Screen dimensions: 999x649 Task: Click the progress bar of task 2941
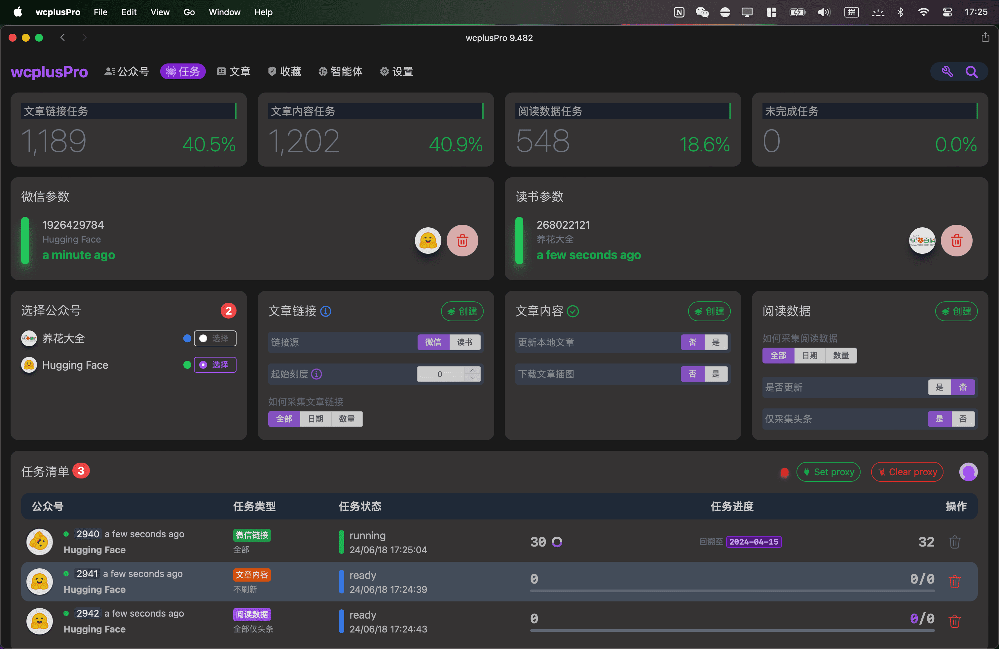732,591
